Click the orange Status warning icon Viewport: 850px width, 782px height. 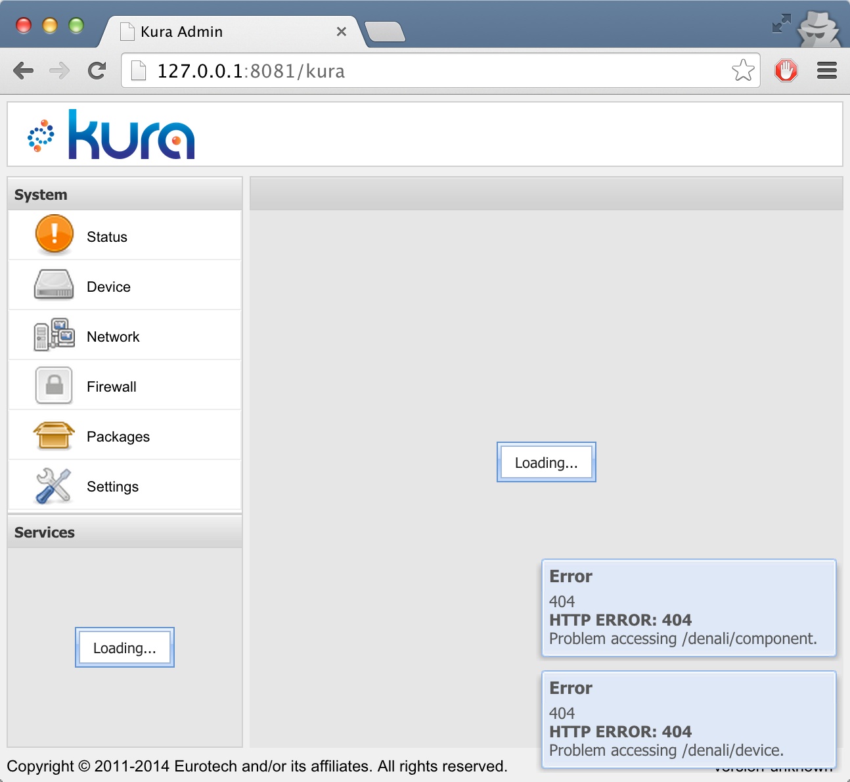tap(54, 235)
